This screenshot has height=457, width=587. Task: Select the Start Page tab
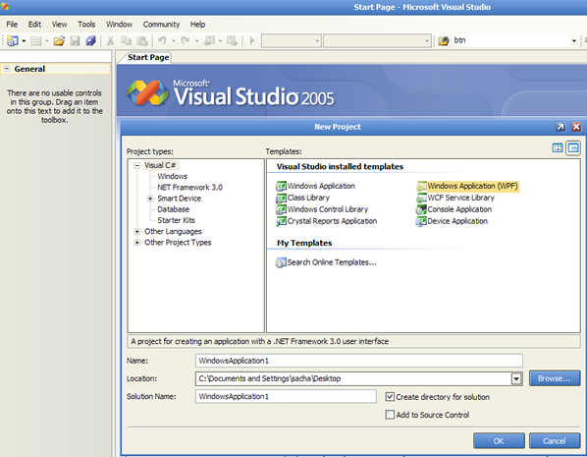click(148, 57)
